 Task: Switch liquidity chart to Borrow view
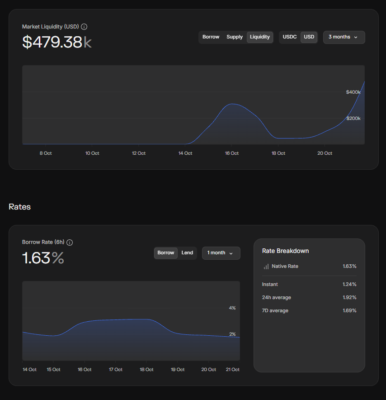coord(211,37)
